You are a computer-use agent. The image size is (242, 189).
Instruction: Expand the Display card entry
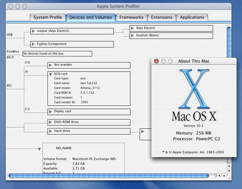coord(50,111)
